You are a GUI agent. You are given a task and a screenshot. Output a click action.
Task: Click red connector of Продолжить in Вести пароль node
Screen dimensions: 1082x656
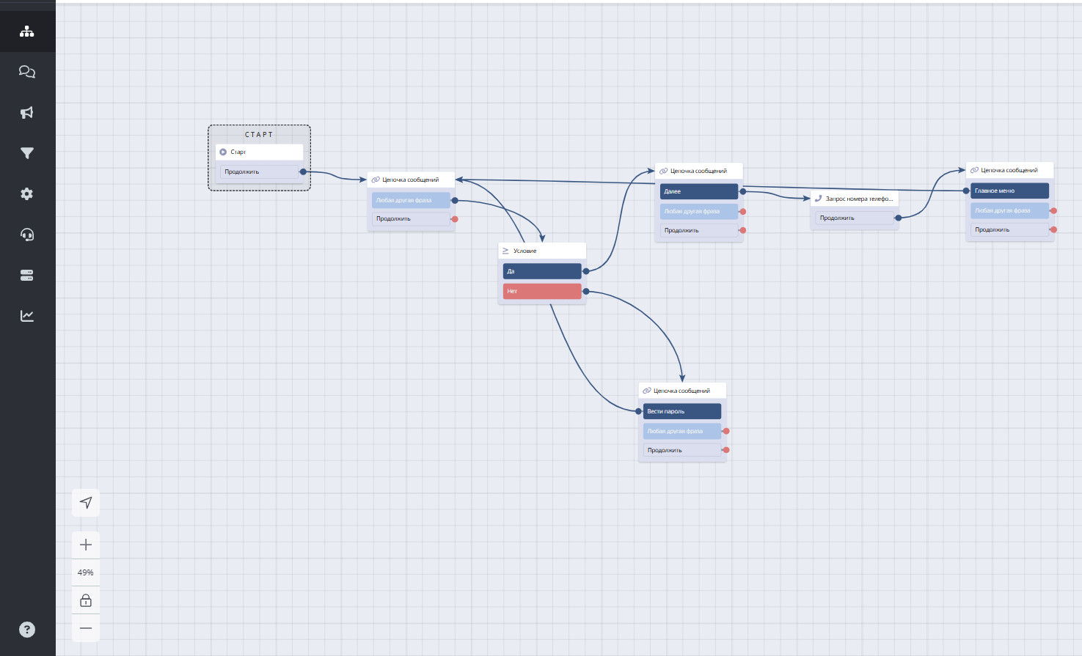(725, 450)
